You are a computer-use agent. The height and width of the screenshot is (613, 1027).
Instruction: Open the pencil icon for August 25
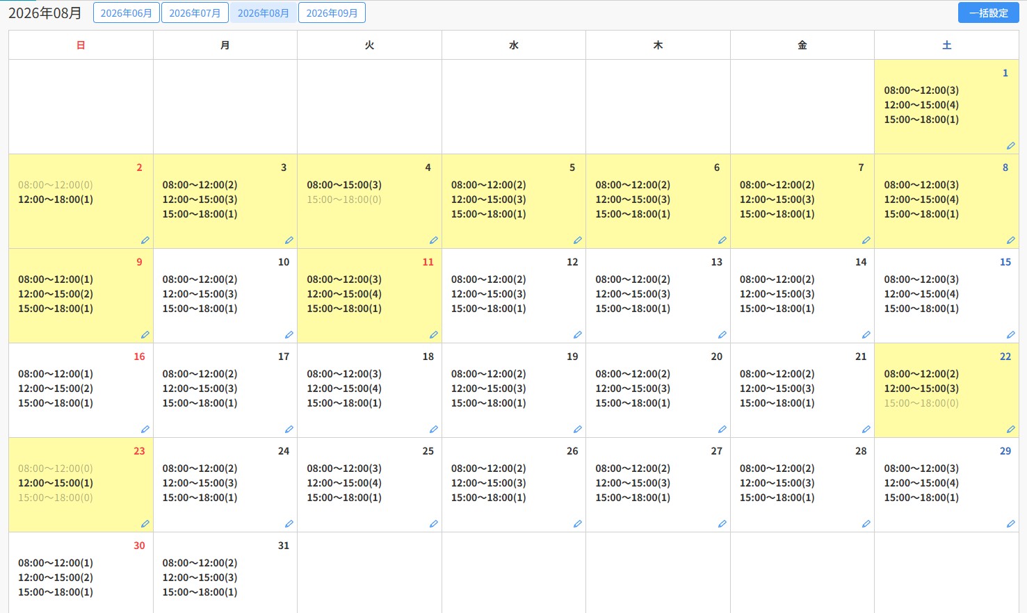pos(433,524)
